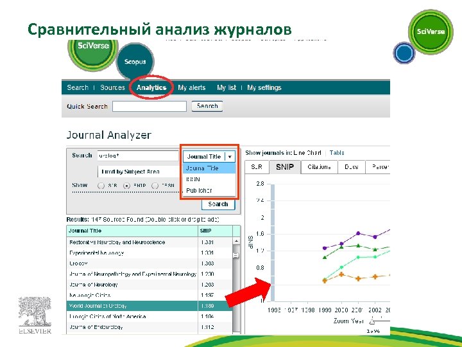Click purple line data point at 2001

pyautogui.click(x=358, y=233)
